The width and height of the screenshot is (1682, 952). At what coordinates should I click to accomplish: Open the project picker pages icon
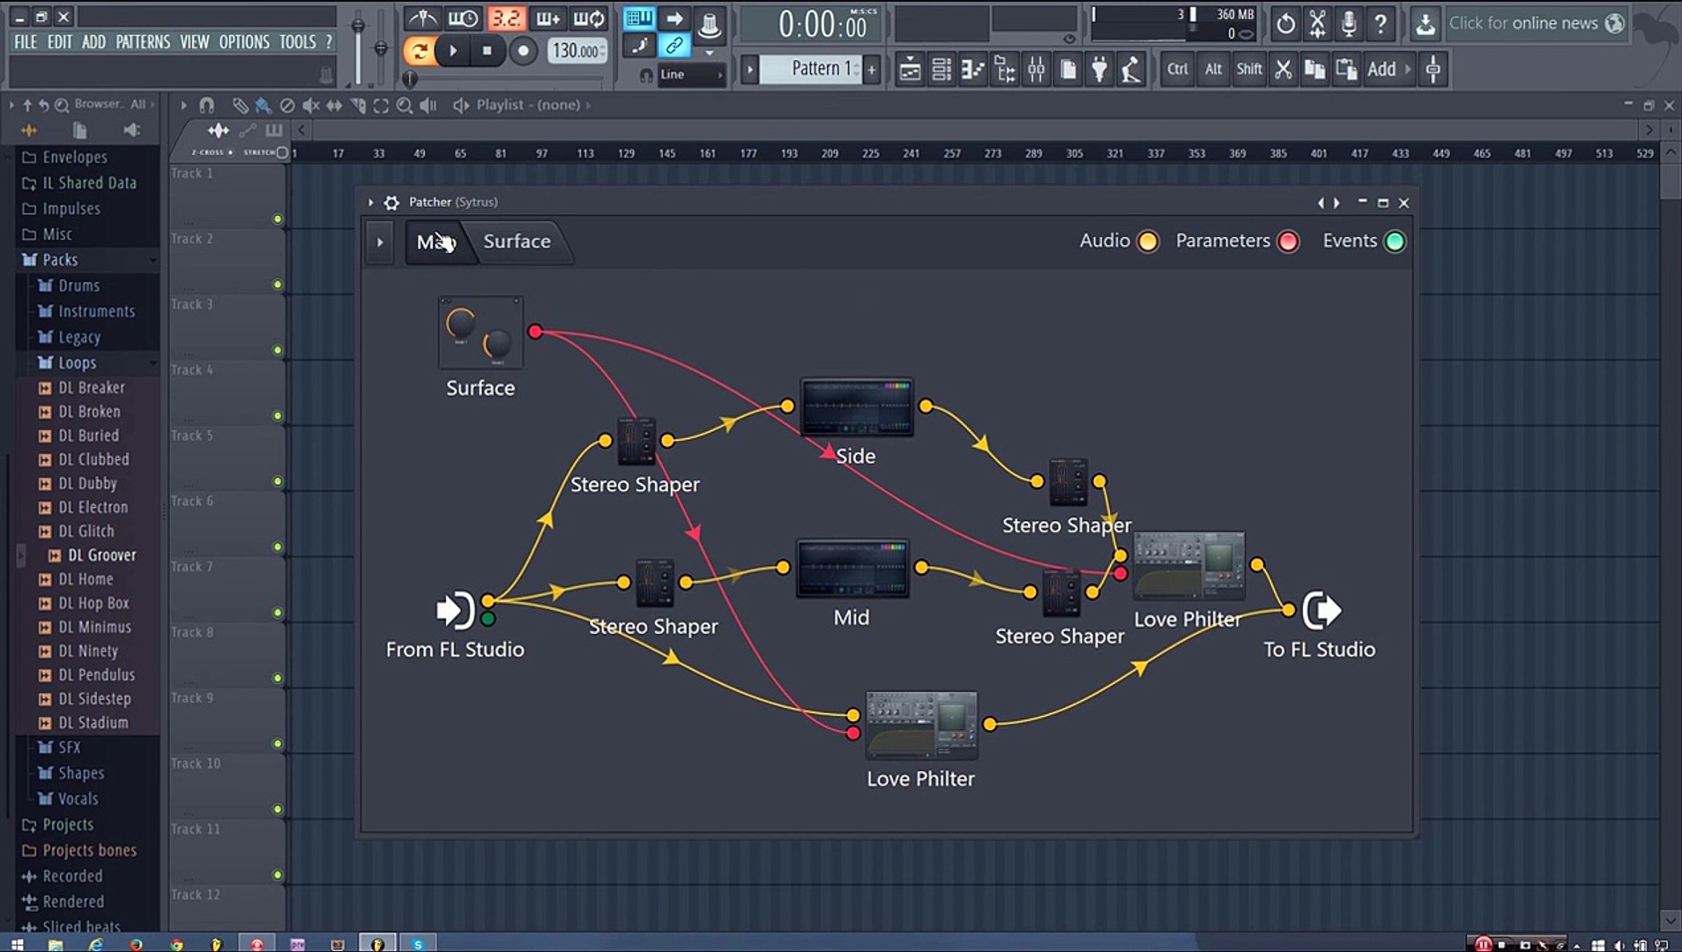click(x=1068, y=70)
